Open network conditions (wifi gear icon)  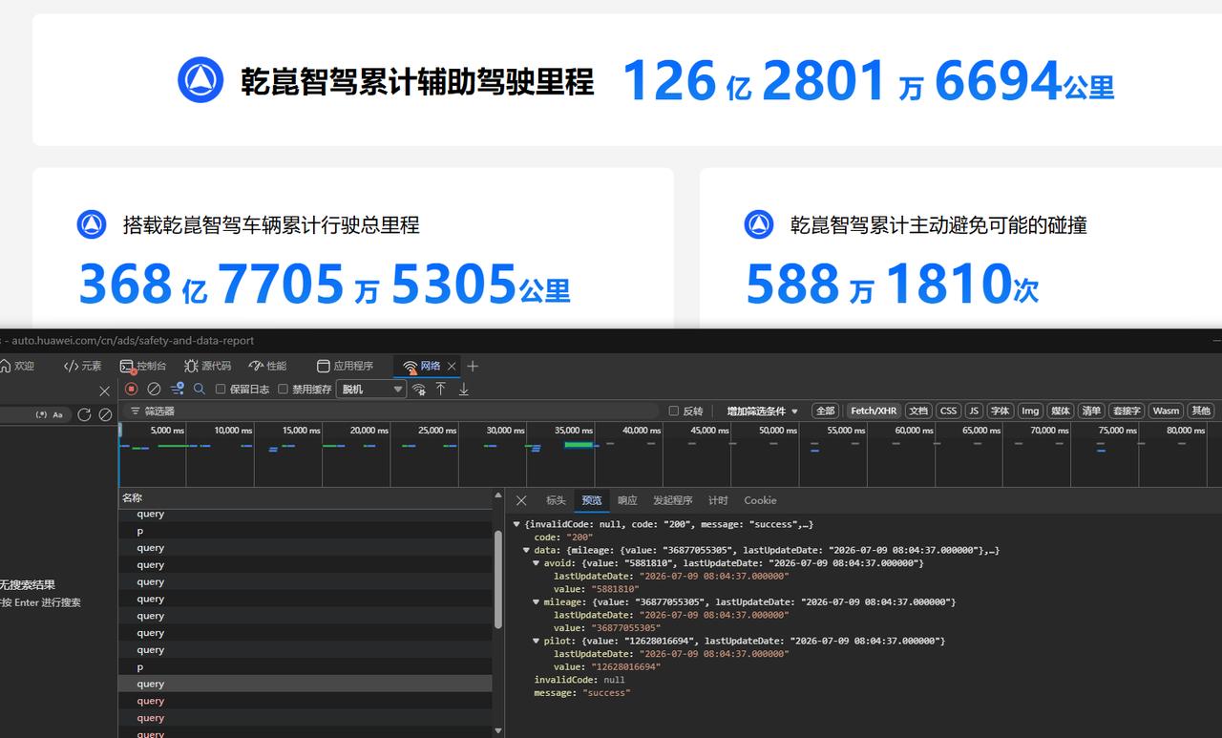click(418, 390)
